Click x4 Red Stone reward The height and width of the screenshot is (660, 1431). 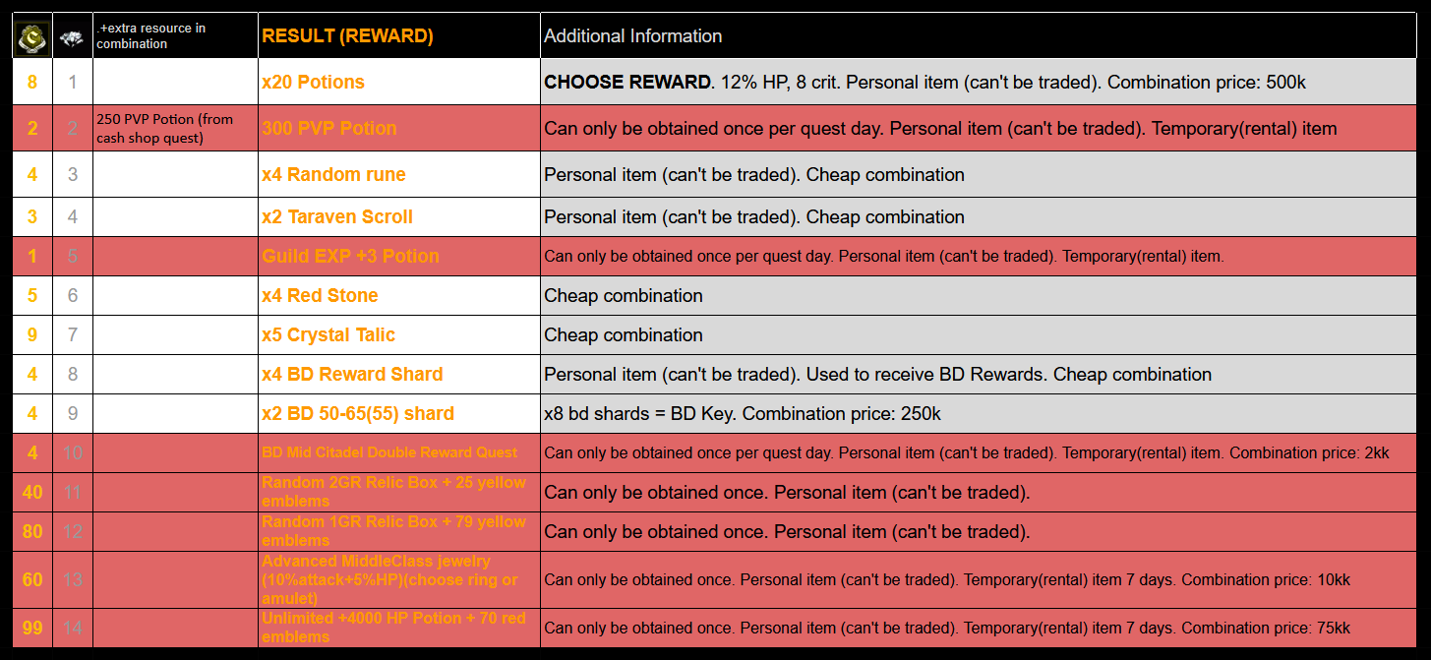tap(320, 296)
